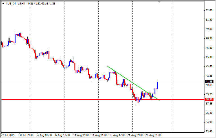Click the 37.85 price scale value
This screenshot has height=138, width=216.
click(x=209, y=103)
